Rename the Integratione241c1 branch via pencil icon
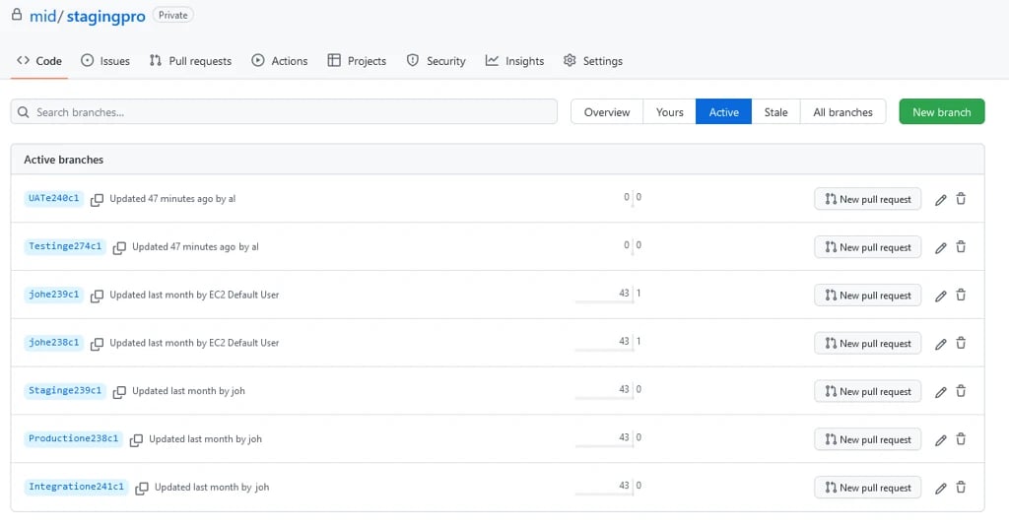Image resolution: width=1009 pixels, height=528 pixels. (x=940, y=489)
